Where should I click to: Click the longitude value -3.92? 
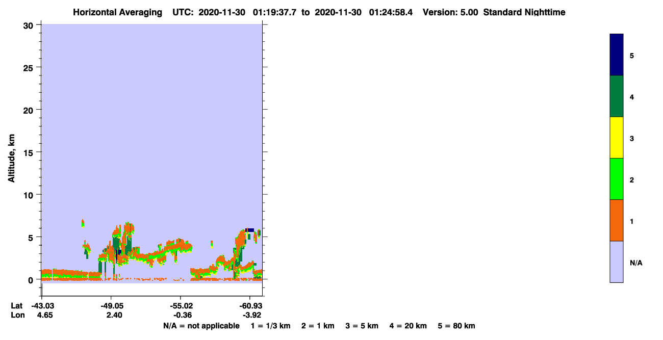tap(250, 315)
